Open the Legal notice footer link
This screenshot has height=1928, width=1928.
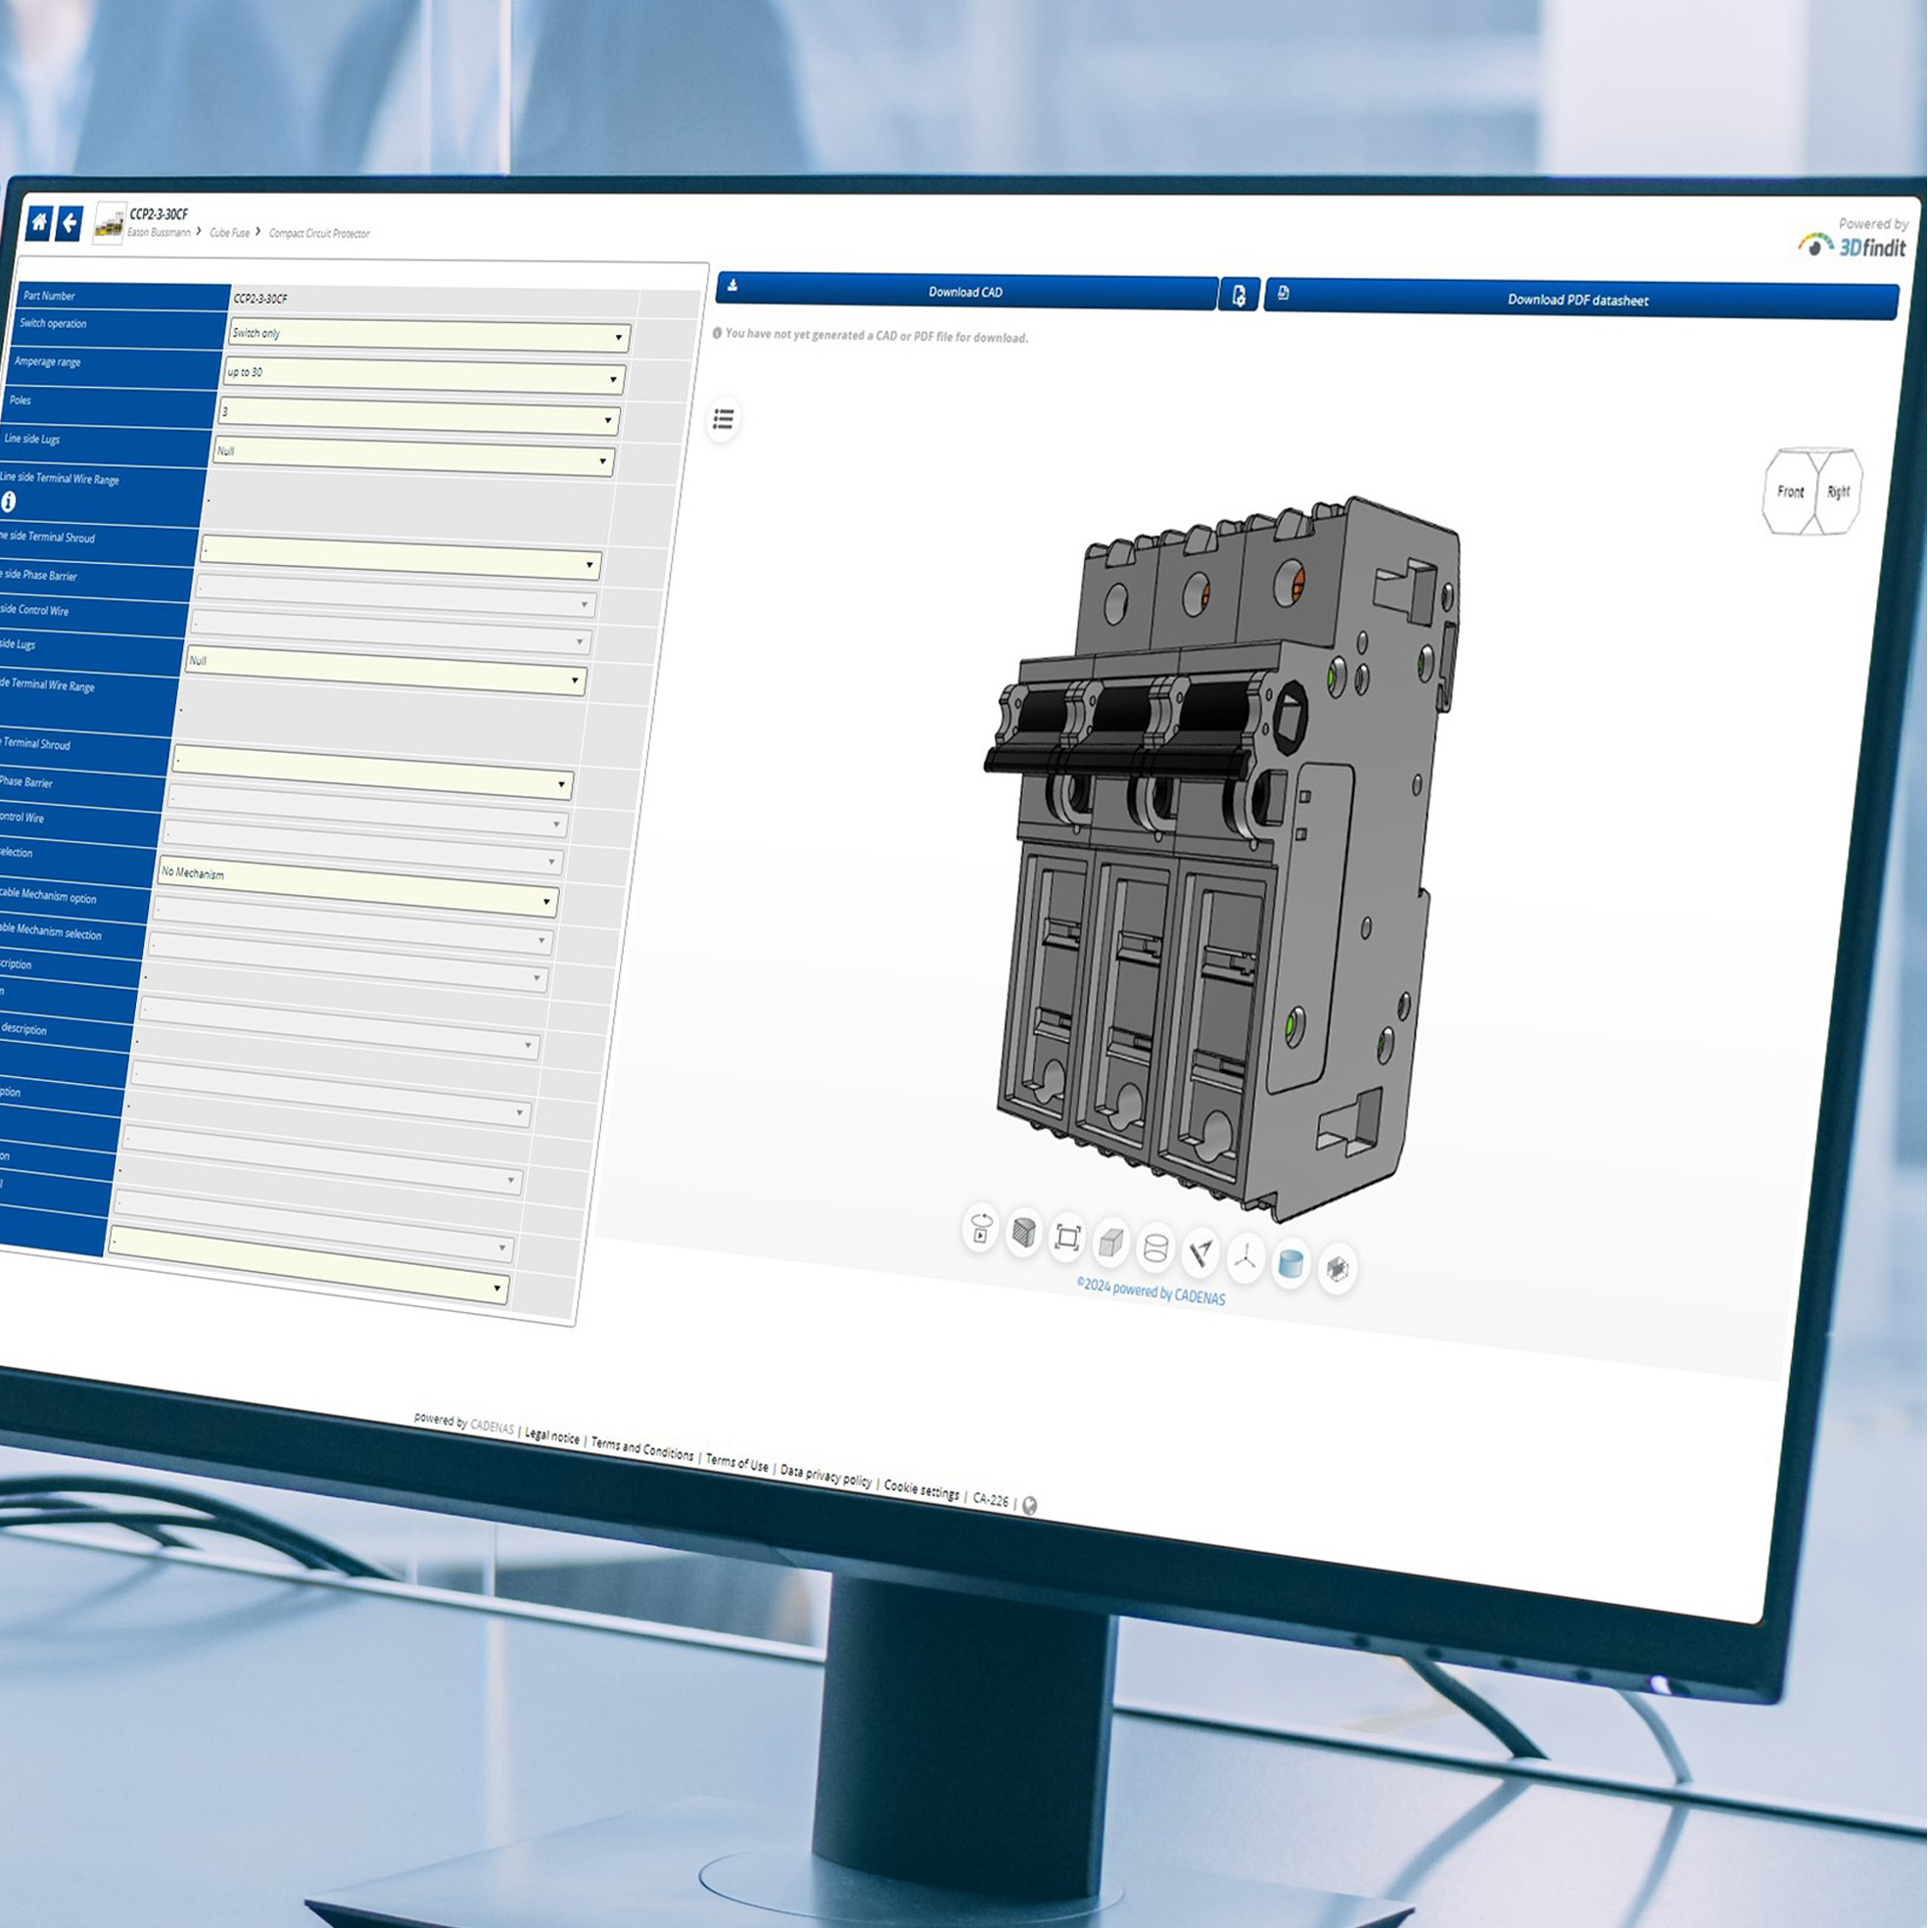coord(552,1436)
